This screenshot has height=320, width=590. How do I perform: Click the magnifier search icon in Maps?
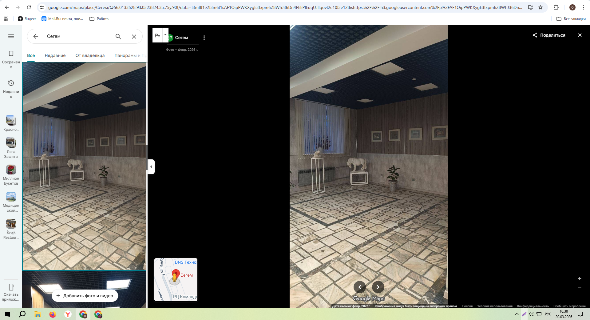[118, 36]
